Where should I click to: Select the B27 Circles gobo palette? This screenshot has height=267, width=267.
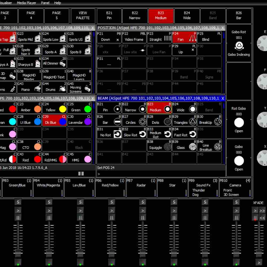(x=134, y=120)
